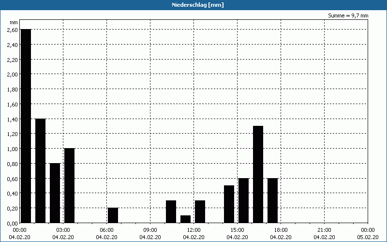Click the 06:00 time label
This screenshot has height=242, width=387.
106,230
